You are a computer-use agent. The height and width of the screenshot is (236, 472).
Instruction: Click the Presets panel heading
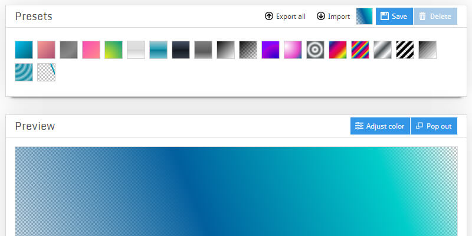click(34, 17)
